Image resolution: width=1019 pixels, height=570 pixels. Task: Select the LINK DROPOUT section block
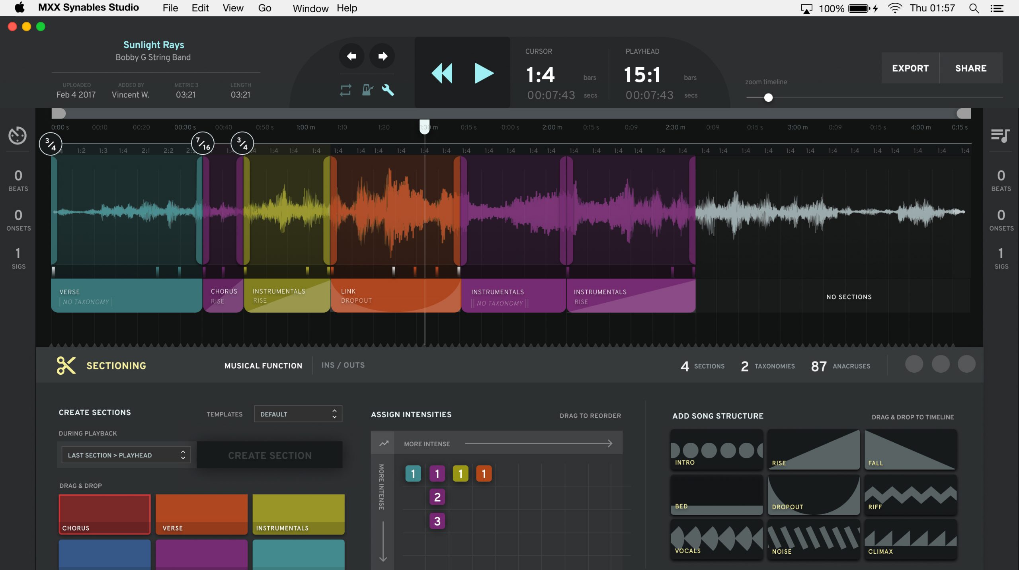click(x=396, y=296)
